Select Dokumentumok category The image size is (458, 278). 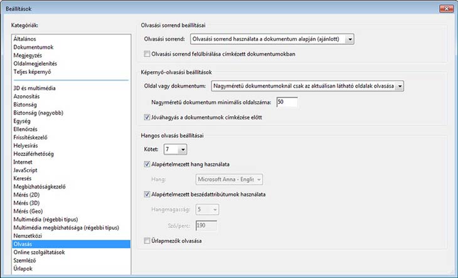(x=72, y=47)
